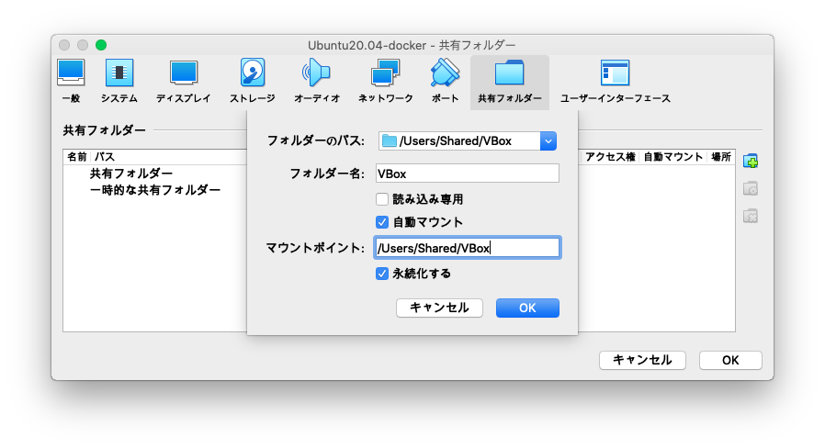This screenshot has height=448, width=825.
Task: Expand the フォルダーのパス dropdown arrow
Action: tap(548, 141)
